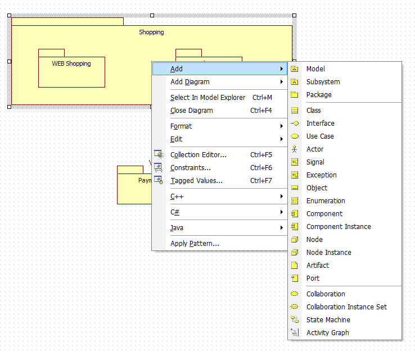Open Collection Editor menu entry
The height and width of the screenshot is (352, 415).
(x=220, y=154)
